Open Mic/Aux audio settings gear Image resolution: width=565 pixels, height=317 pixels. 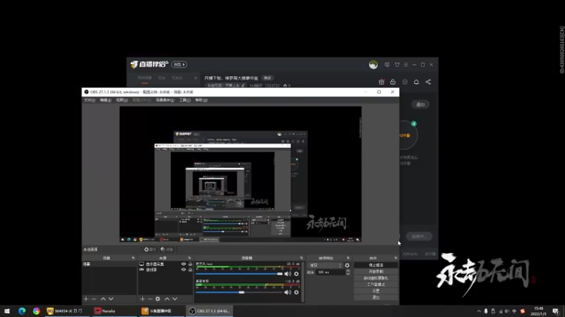[296, 274]
